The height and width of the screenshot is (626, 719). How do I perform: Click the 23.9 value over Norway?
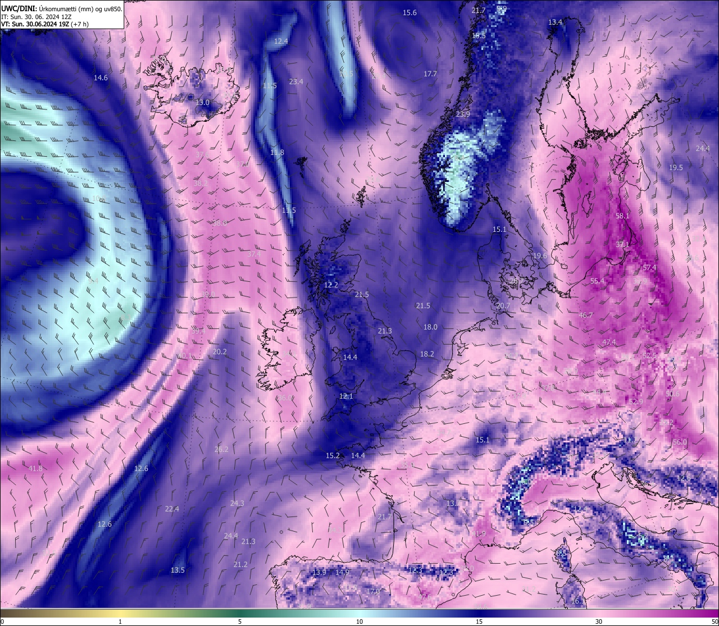click(x=463, y=115)
